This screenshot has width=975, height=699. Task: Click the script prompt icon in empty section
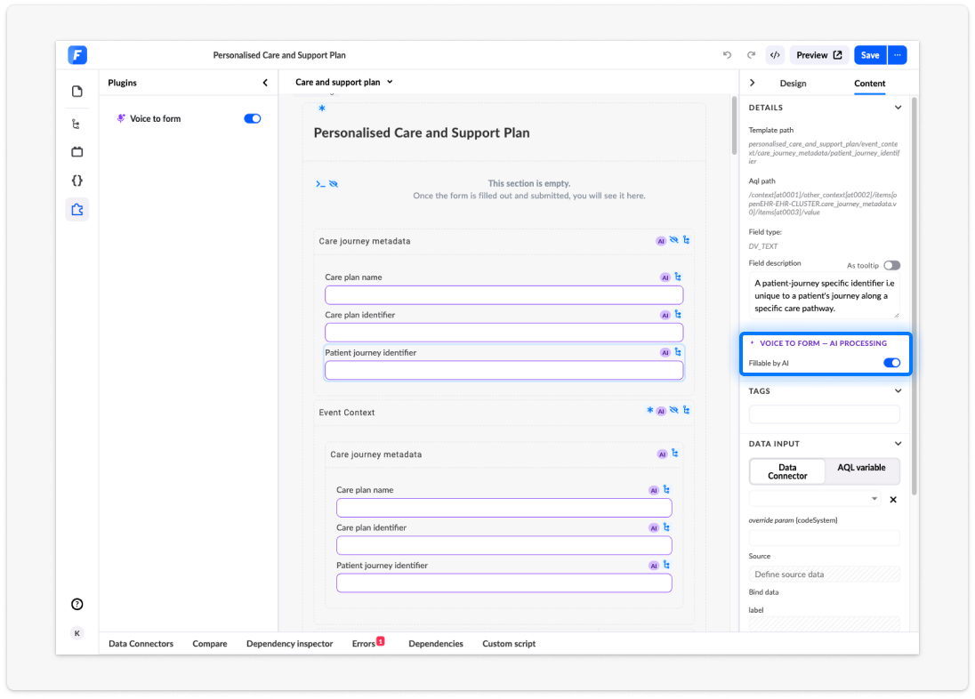[x=320, y=184]
